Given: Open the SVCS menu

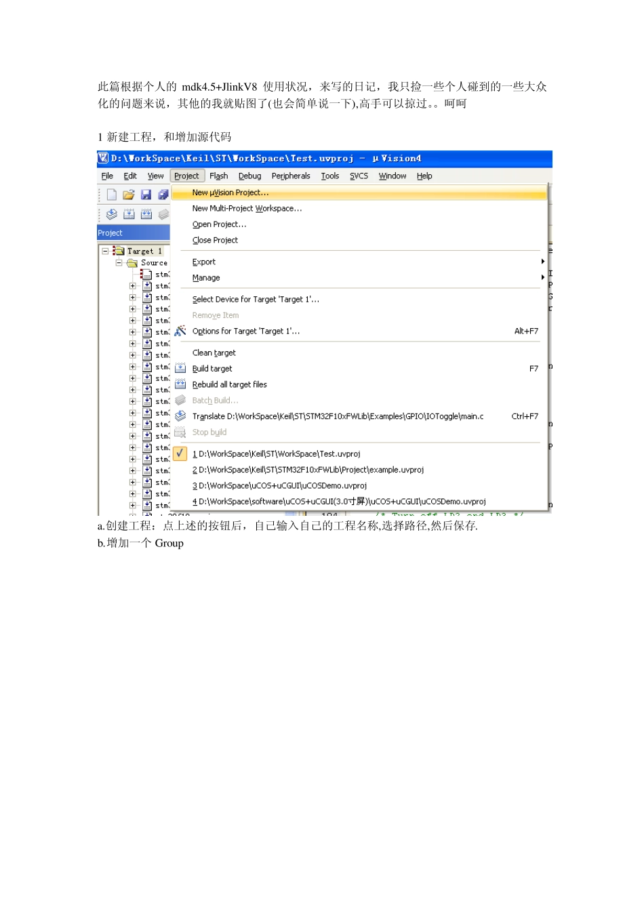Looking at the screenshot, I should (x=359, y=176).
